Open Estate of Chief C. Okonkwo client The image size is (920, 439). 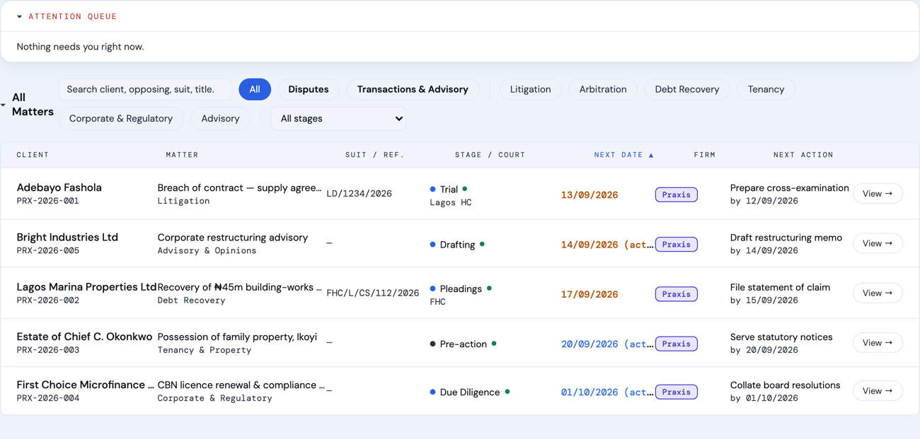pos(84,336)
